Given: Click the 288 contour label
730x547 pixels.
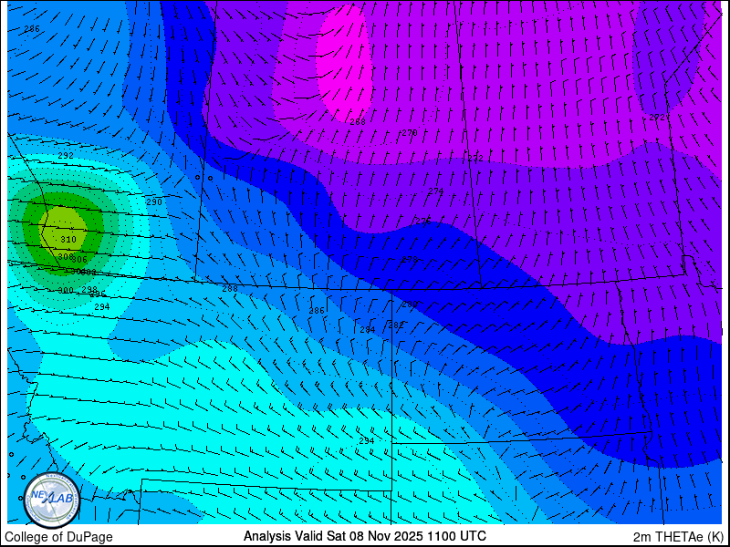Looking at the screenshot, I should pos(230,289).
